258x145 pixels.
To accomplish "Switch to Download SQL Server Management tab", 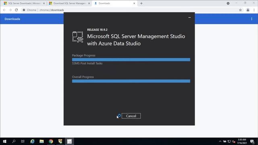I will click(x=69, y=3).
